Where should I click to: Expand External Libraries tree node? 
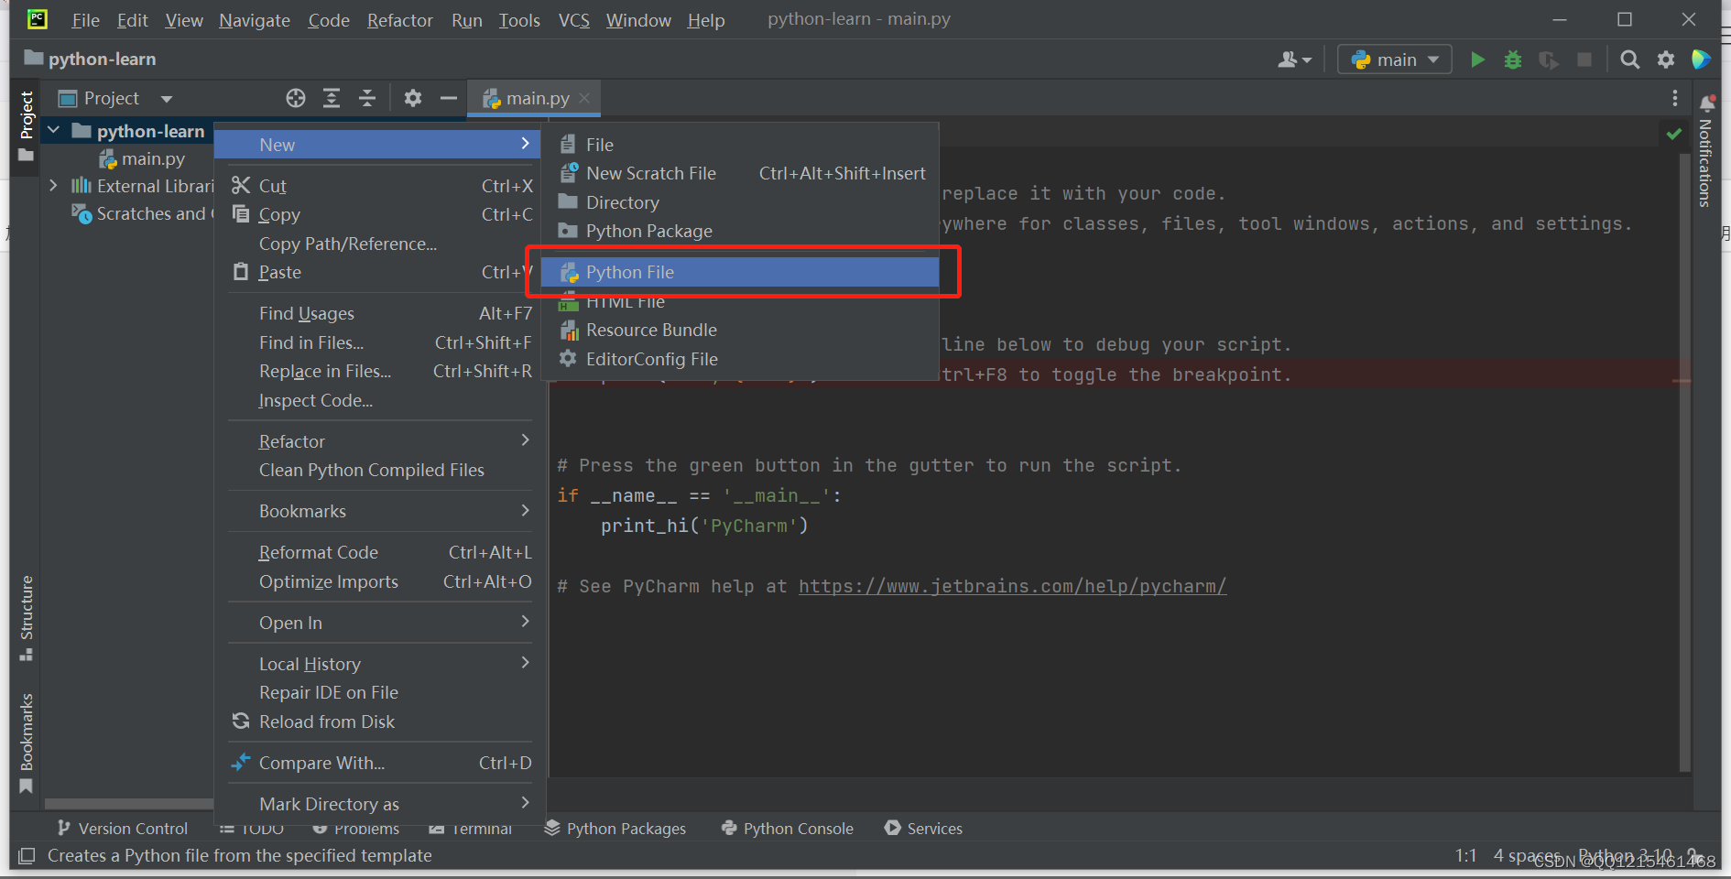pos(53,186)
